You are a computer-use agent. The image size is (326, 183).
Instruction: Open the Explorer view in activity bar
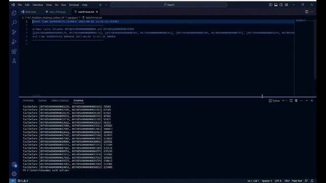coord(14,13)
